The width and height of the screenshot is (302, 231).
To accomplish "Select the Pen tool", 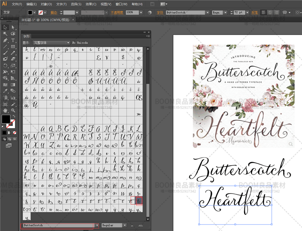I will [5, 40].
